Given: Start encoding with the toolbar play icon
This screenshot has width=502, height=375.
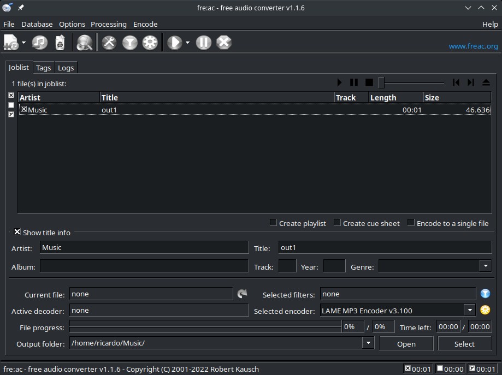Looking at the screenshot, I should pyautogui.click(x=175, y=42).
